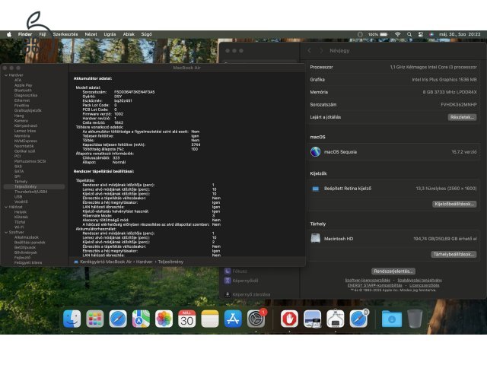Open the Licencszerződés link
Image resolution: width=487 pixels, height=365 pixels.
[425, 285]
